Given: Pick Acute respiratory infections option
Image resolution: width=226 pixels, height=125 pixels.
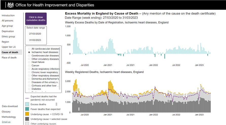Looking at the screenshot, I should tap(29, 69).
